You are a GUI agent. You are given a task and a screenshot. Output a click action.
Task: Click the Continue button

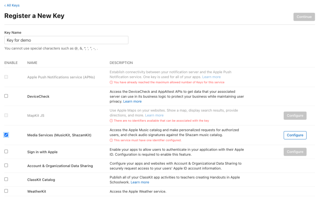pyautogui.click(x=304, y=17)
